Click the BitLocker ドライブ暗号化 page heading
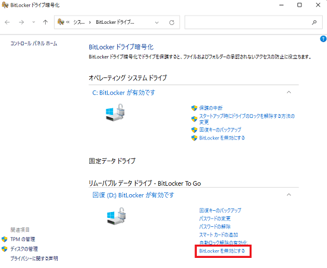Screen dimensions: 327x268 coord(121,47)
